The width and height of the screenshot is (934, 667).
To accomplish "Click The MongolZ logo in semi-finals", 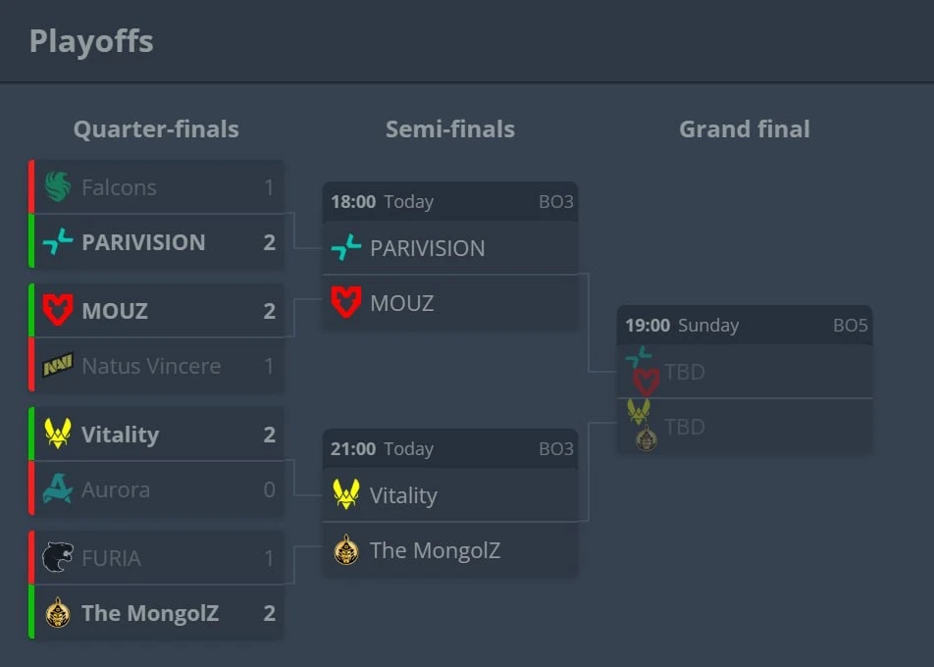I will (x=346, y=550).
